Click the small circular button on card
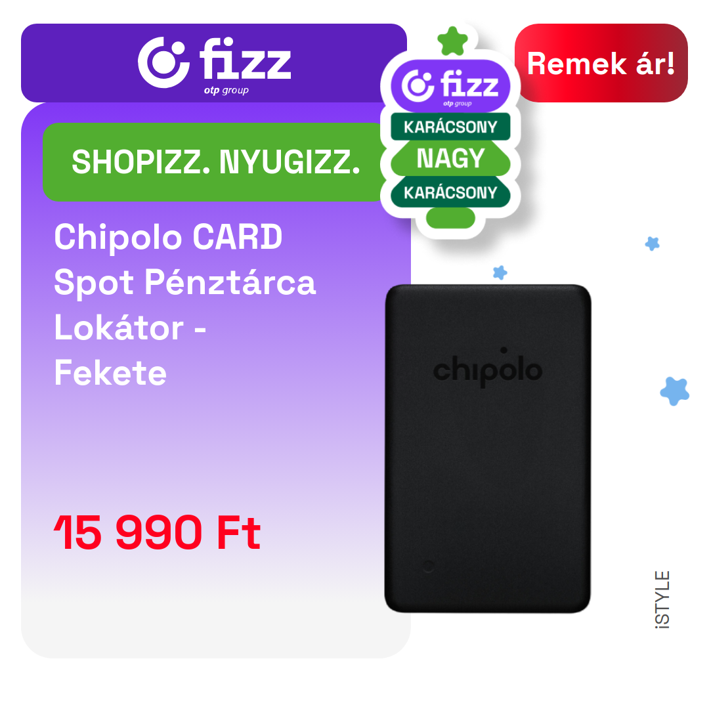Screen dimensions: 709x709 tap(428, 566)
